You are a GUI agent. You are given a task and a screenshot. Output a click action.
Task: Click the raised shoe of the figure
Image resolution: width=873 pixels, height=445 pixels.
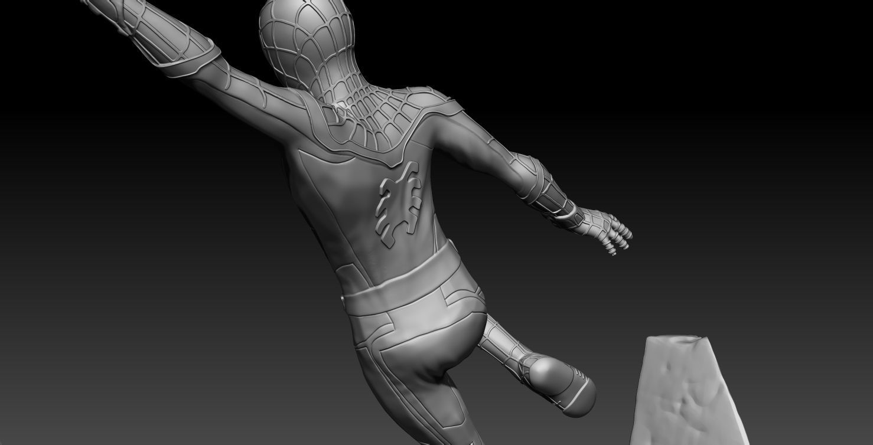560,385
